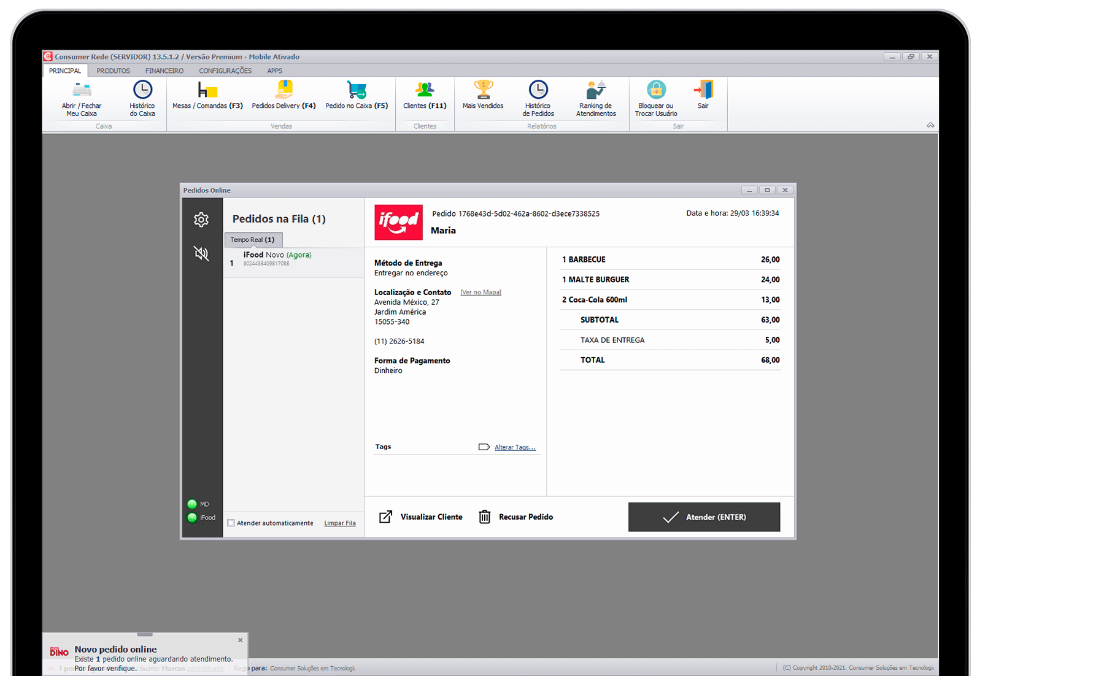
Task: Click the tag icon beside Alterar Tags
Action: click(x=484, y=447)
